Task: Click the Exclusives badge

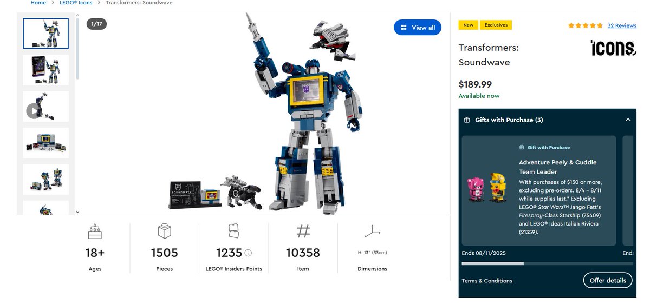Action: tap(496, 25)
